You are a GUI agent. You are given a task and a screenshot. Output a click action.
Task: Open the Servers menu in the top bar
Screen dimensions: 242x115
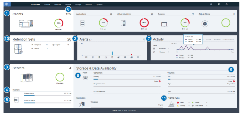click(68, 4)
